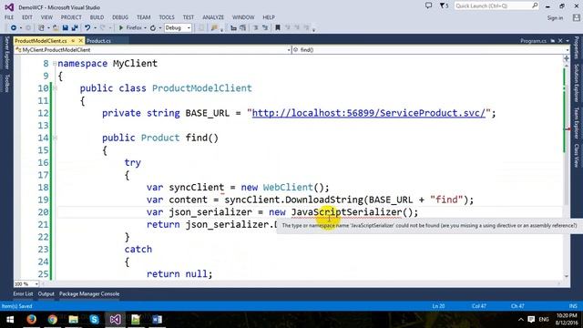Open the feedback speech bubble icon
Image resolution: width=583 pixels, height=328 pixels.
(429, 5)
